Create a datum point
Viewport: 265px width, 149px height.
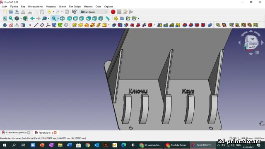point(30,25)
